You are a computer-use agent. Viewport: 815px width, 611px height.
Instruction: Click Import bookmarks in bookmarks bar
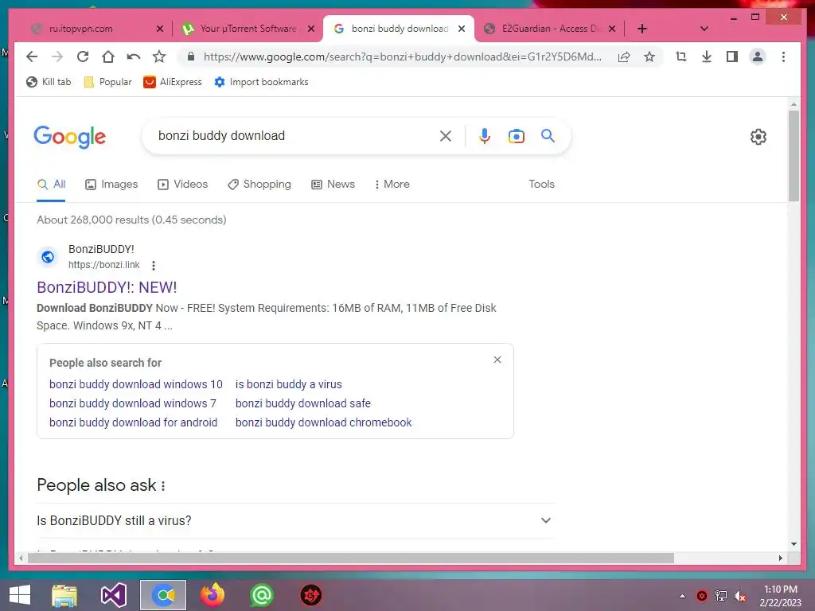click(x=261, y=82)
